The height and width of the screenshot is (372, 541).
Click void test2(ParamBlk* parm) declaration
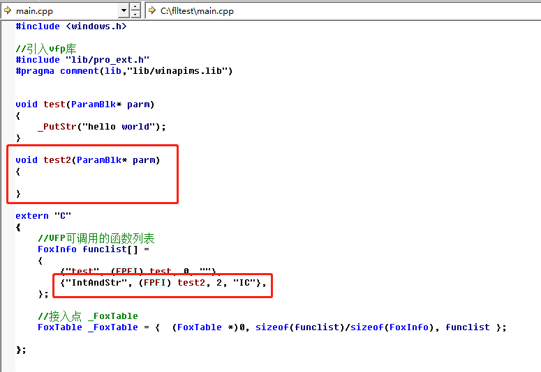pyautogui.click(x=88, y=160)
